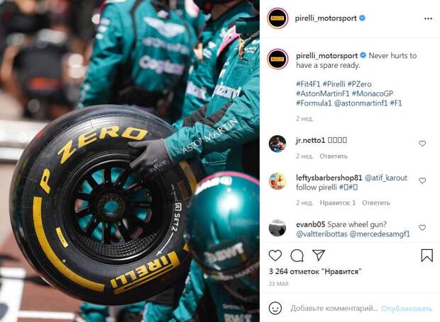The image size is (440, 322).
Task: Open the three-dot post options menu
Action: (x=428, y=18)
